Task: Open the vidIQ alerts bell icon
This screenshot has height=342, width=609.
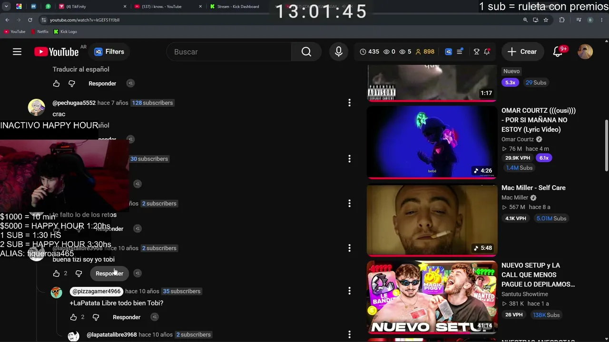Action: tap(487, 52)
